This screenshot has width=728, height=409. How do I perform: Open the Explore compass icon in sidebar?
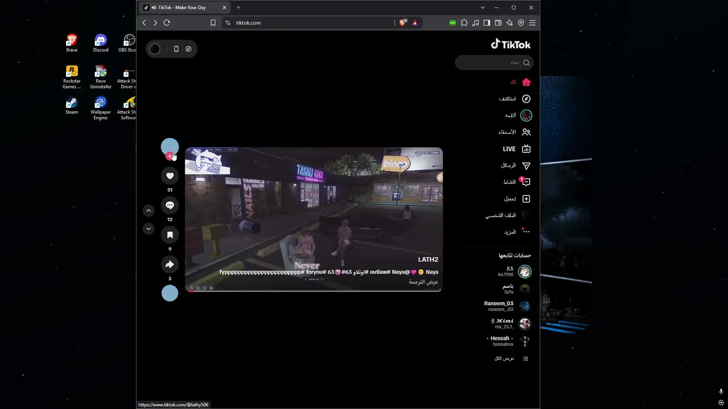coord(526,99)
